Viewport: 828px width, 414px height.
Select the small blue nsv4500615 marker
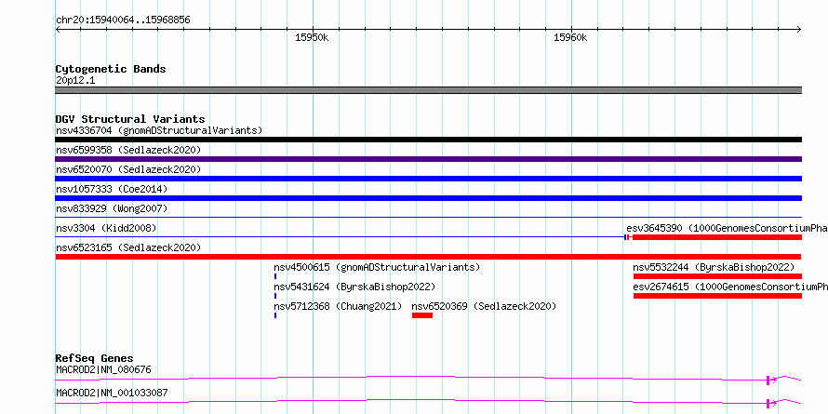click(x=275, y=276)
